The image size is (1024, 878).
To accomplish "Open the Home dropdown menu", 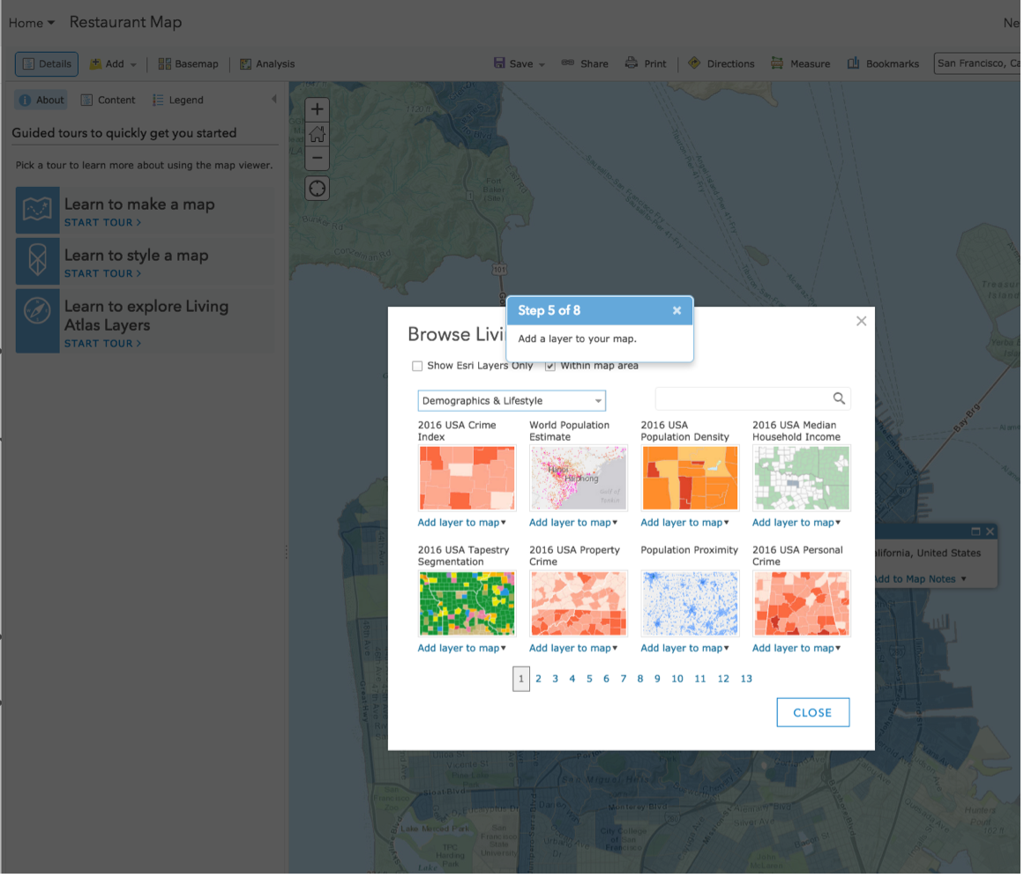I will click(32, 23).
